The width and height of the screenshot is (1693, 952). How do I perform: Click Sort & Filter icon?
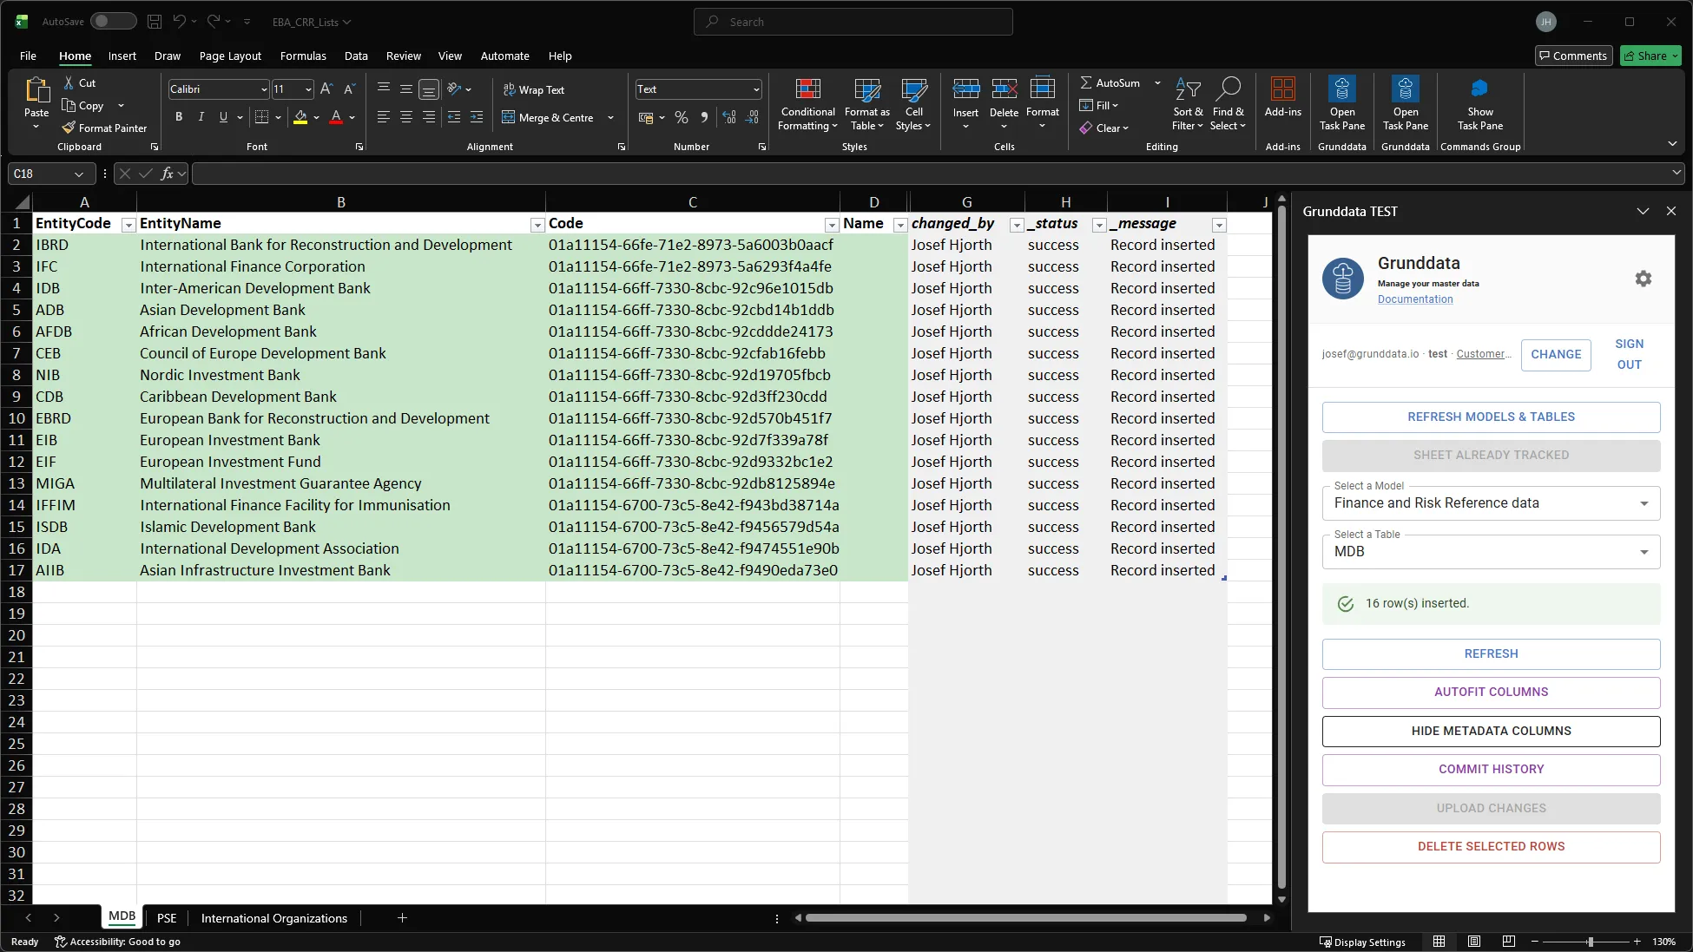coord(1188,89)
